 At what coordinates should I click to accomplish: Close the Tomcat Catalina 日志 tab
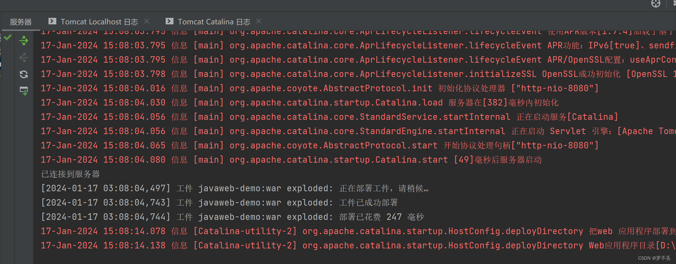point(259,21)
